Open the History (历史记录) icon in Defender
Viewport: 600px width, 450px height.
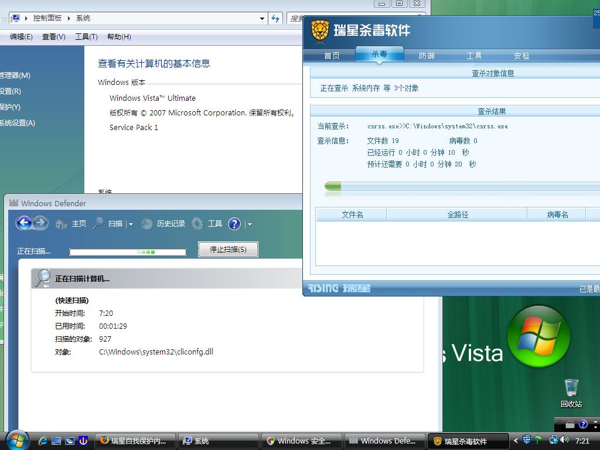[x=146, y=223]
